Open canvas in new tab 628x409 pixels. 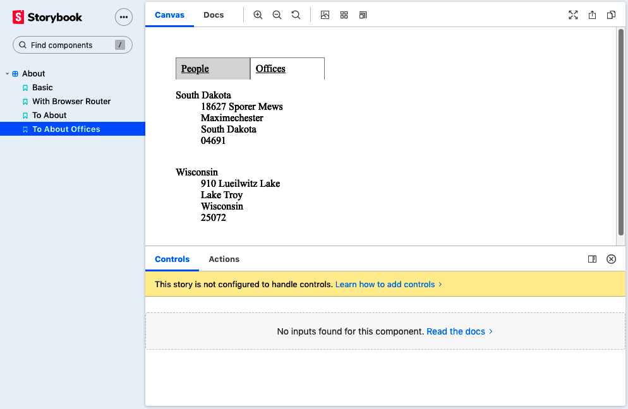click(592, 15)
